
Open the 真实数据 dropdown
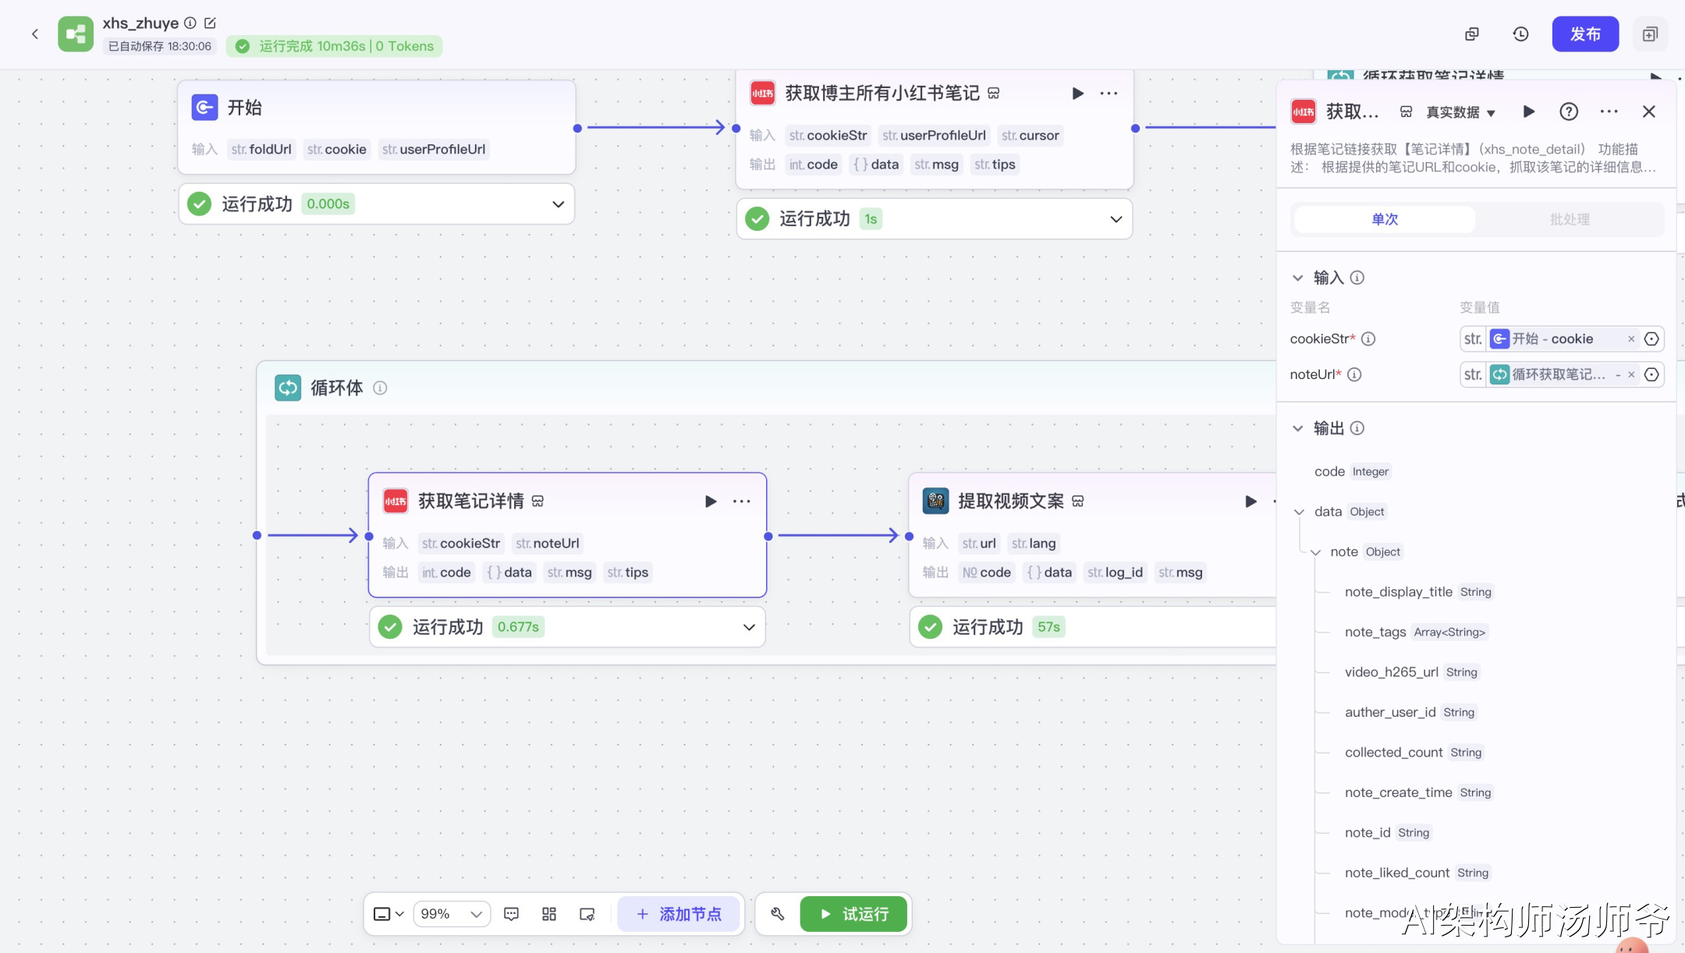coord(1460,112)
